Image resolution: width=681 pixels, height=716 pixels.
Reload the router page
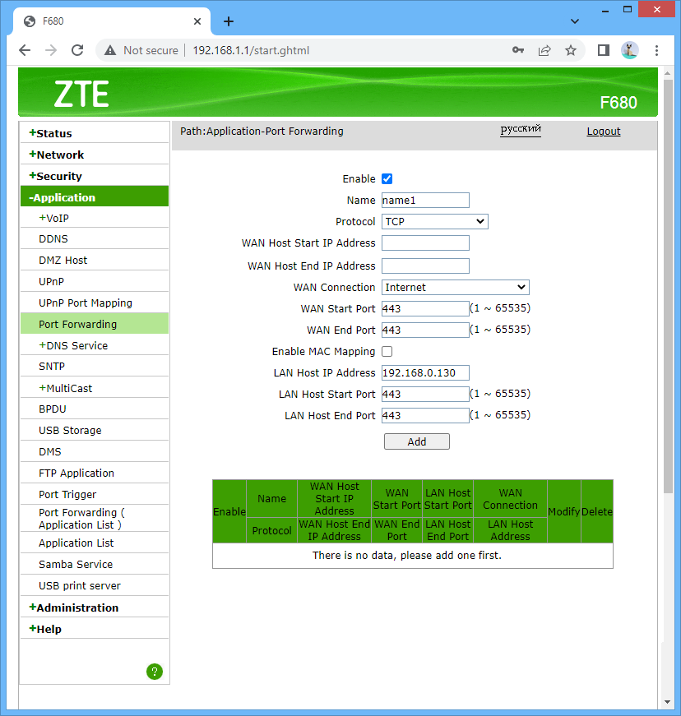point(77,50)
